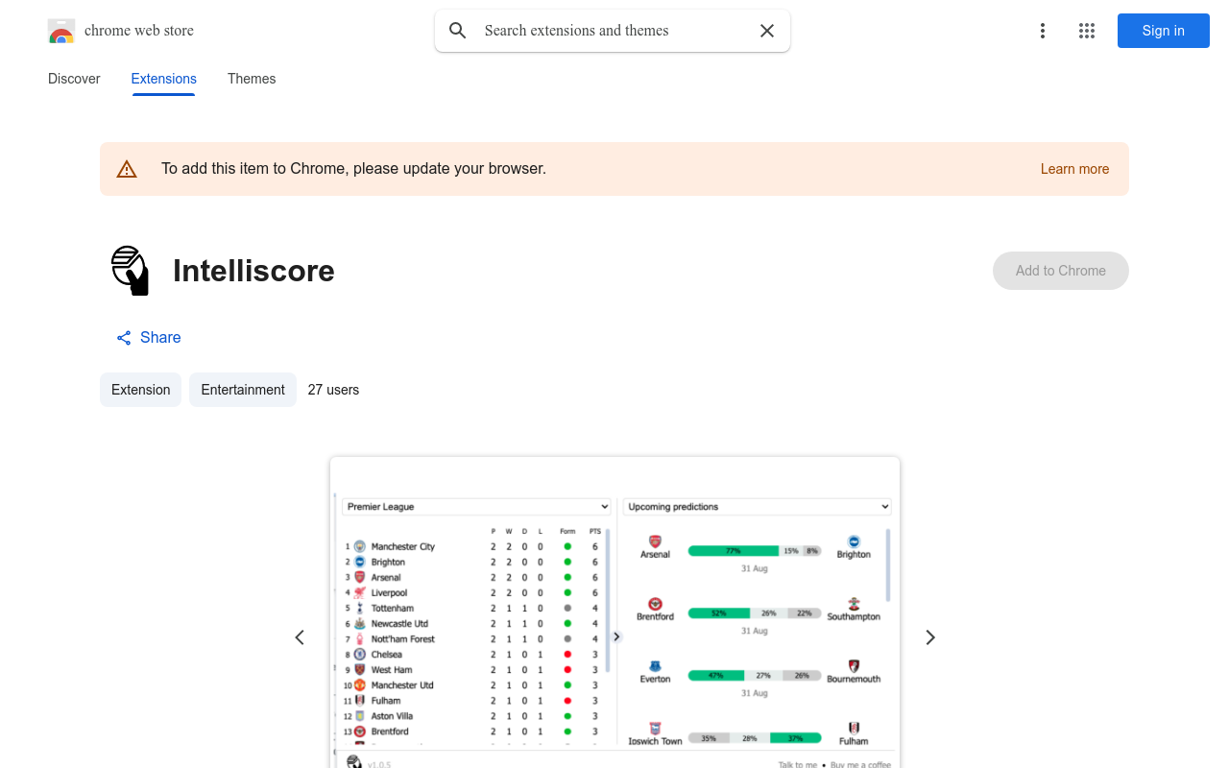1229x768 pixels.
Task: Click the Chelsea row in league table
Action: point(472,654)
